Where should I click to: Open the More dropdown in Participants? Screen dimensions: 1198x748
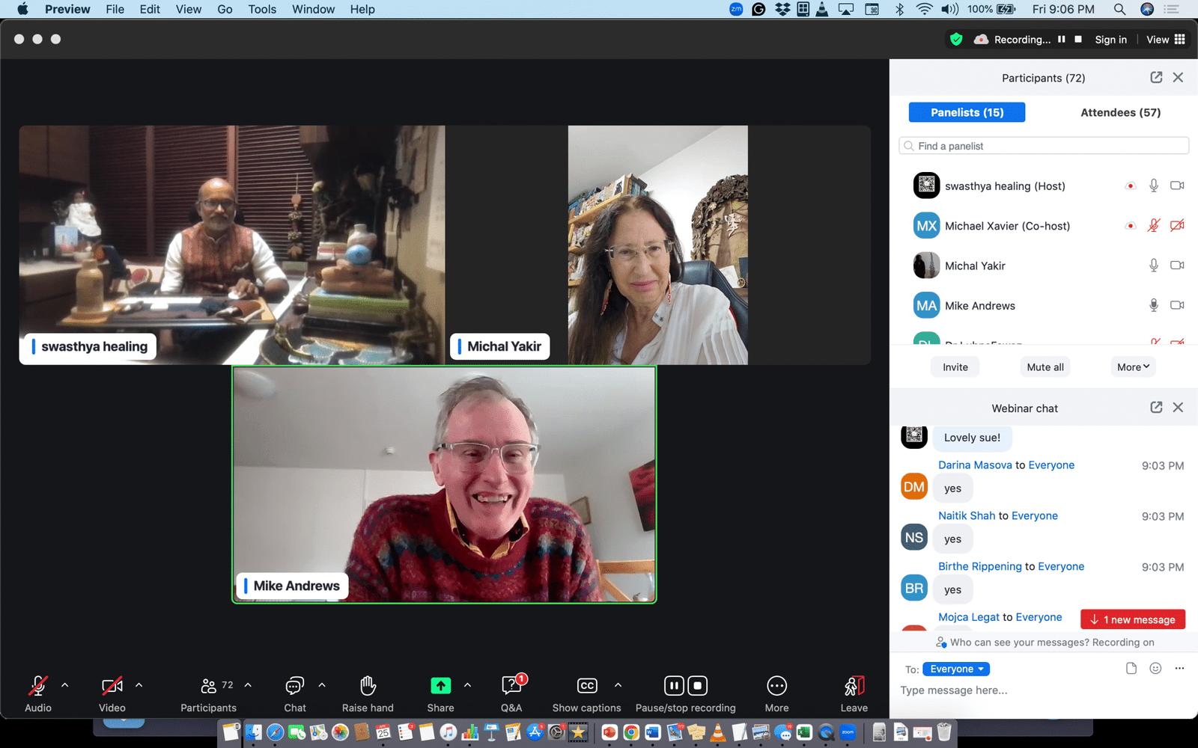coord(1133,367)
